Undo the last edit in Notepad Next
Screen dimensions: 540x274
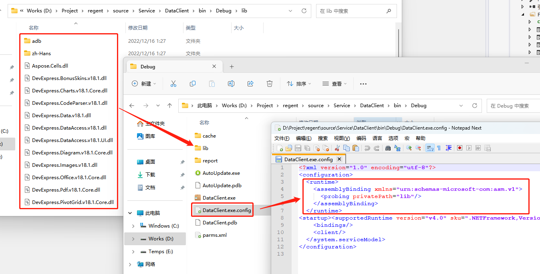[x=367, y=148]
